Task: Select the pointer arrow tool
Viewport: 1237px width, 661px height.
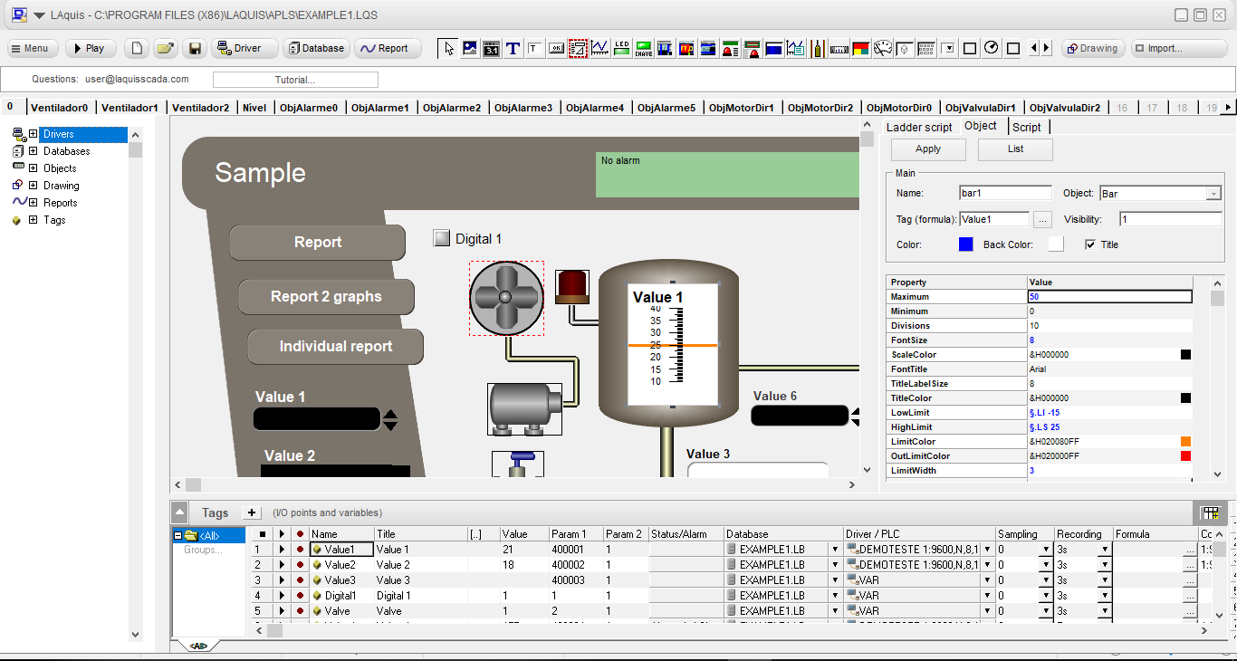Action: click(448, 48)
